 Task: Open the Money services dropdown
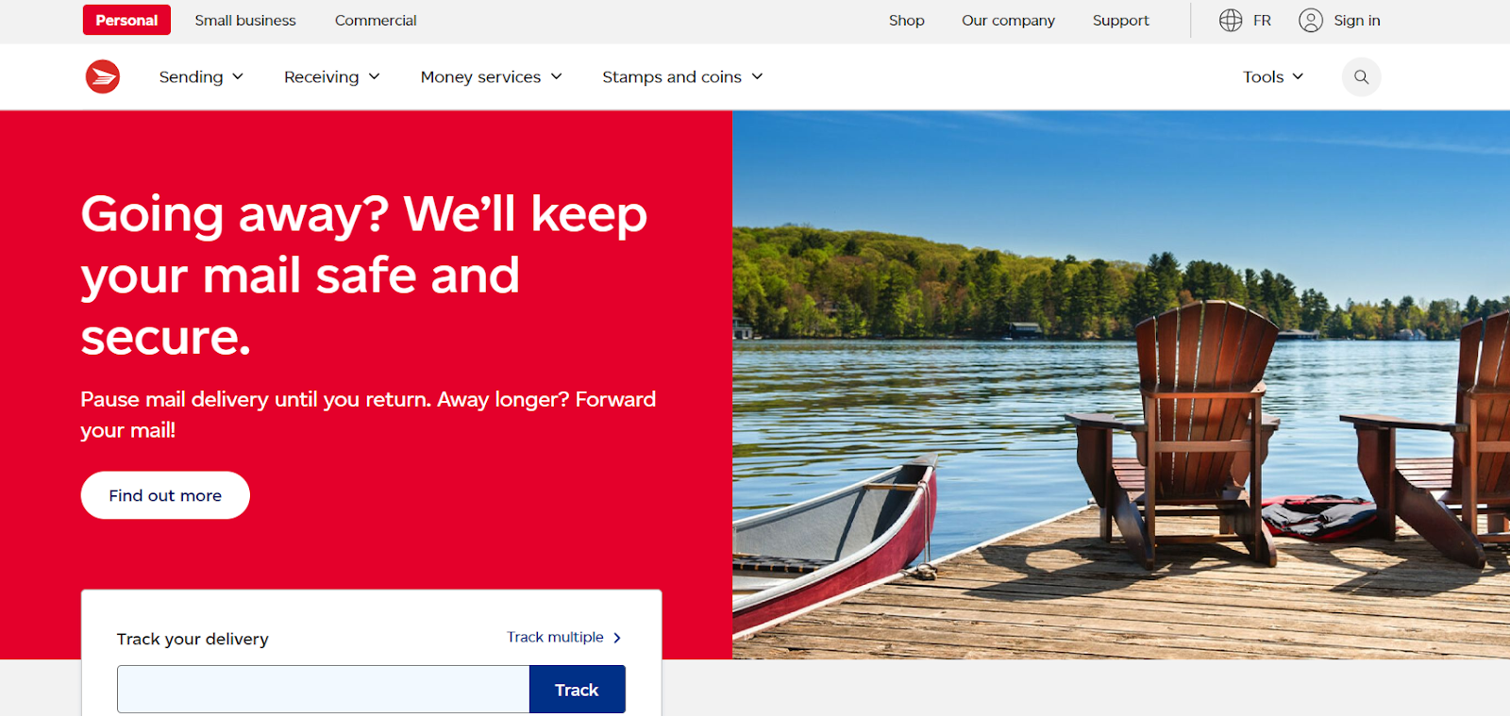tap(491, 76)
